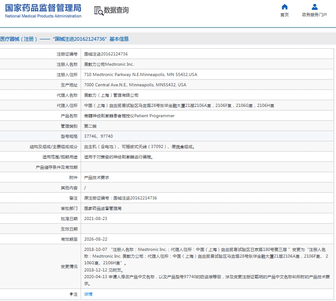Click the 注册人名称 row label
Viewport: 336px width, 301px height.
[67, 64]
